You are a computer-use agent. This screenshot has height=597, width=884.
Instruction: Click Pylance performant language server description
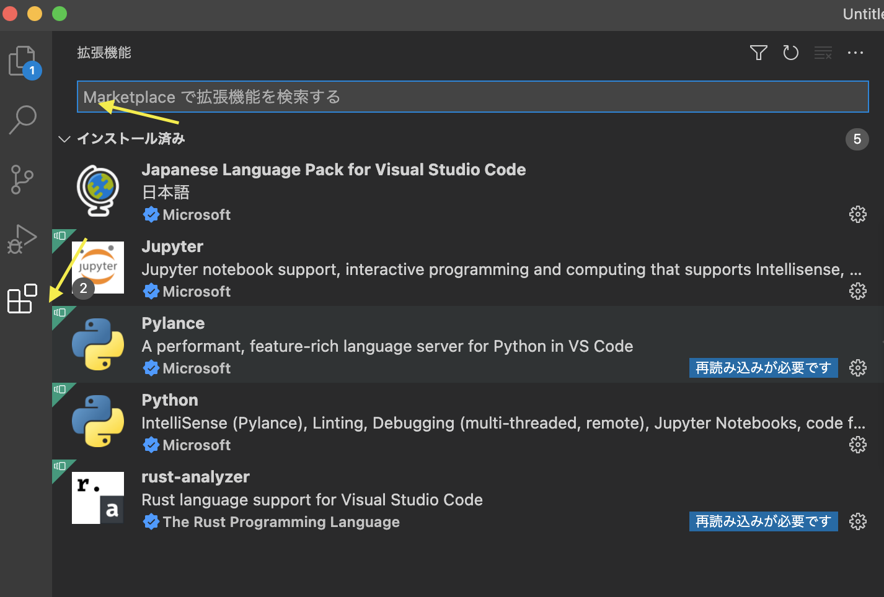pos(387,346)
